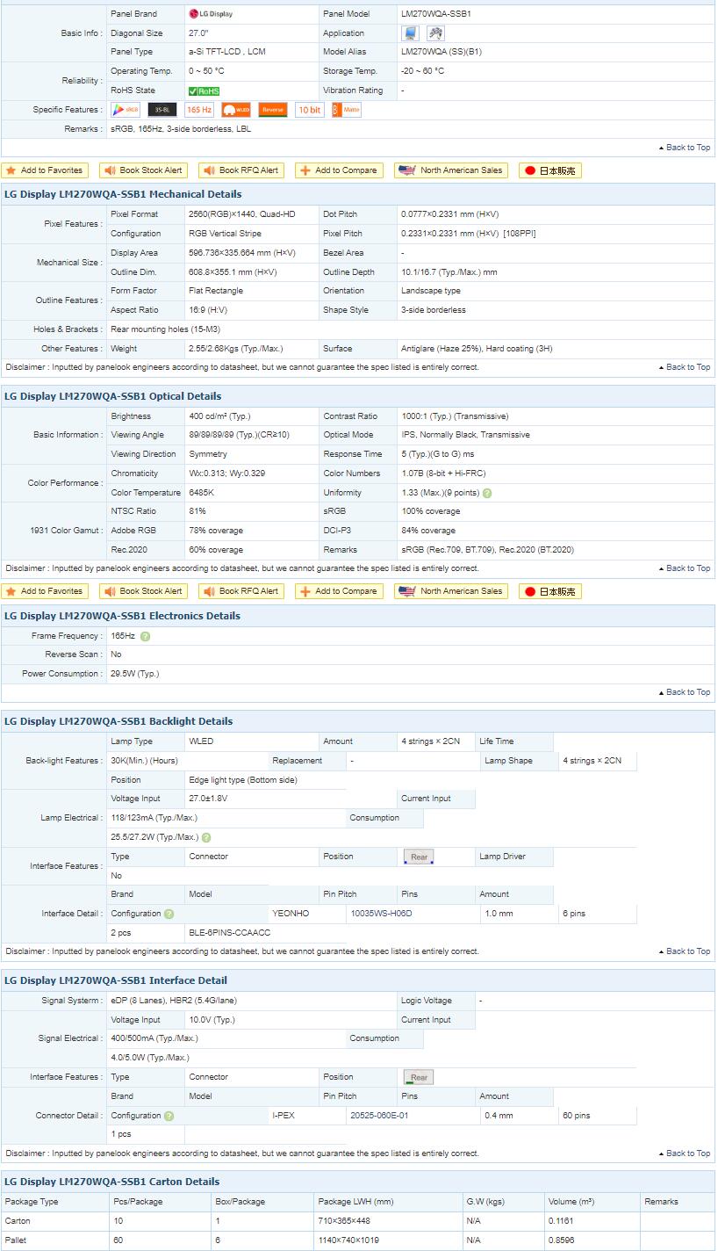The height and width of the screenshot is (1251, 718).
Task: Open North American Sales above Mechanical Details
Action: click(451, 170)
